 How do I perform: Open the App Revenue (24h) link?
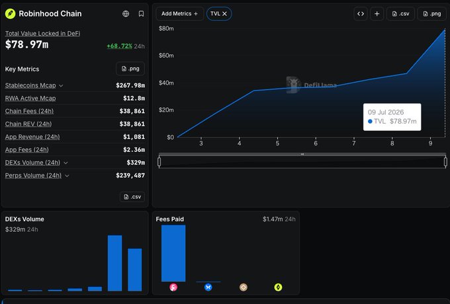pyautogui.click(x=32, y=137)
